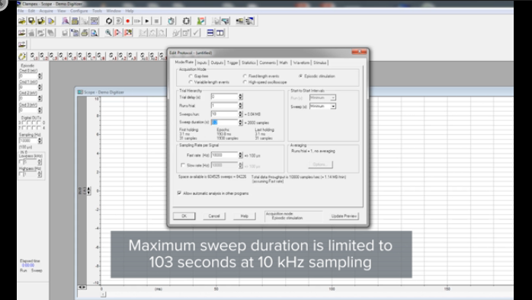Click the Sweeps/run input field

point(224,114)
